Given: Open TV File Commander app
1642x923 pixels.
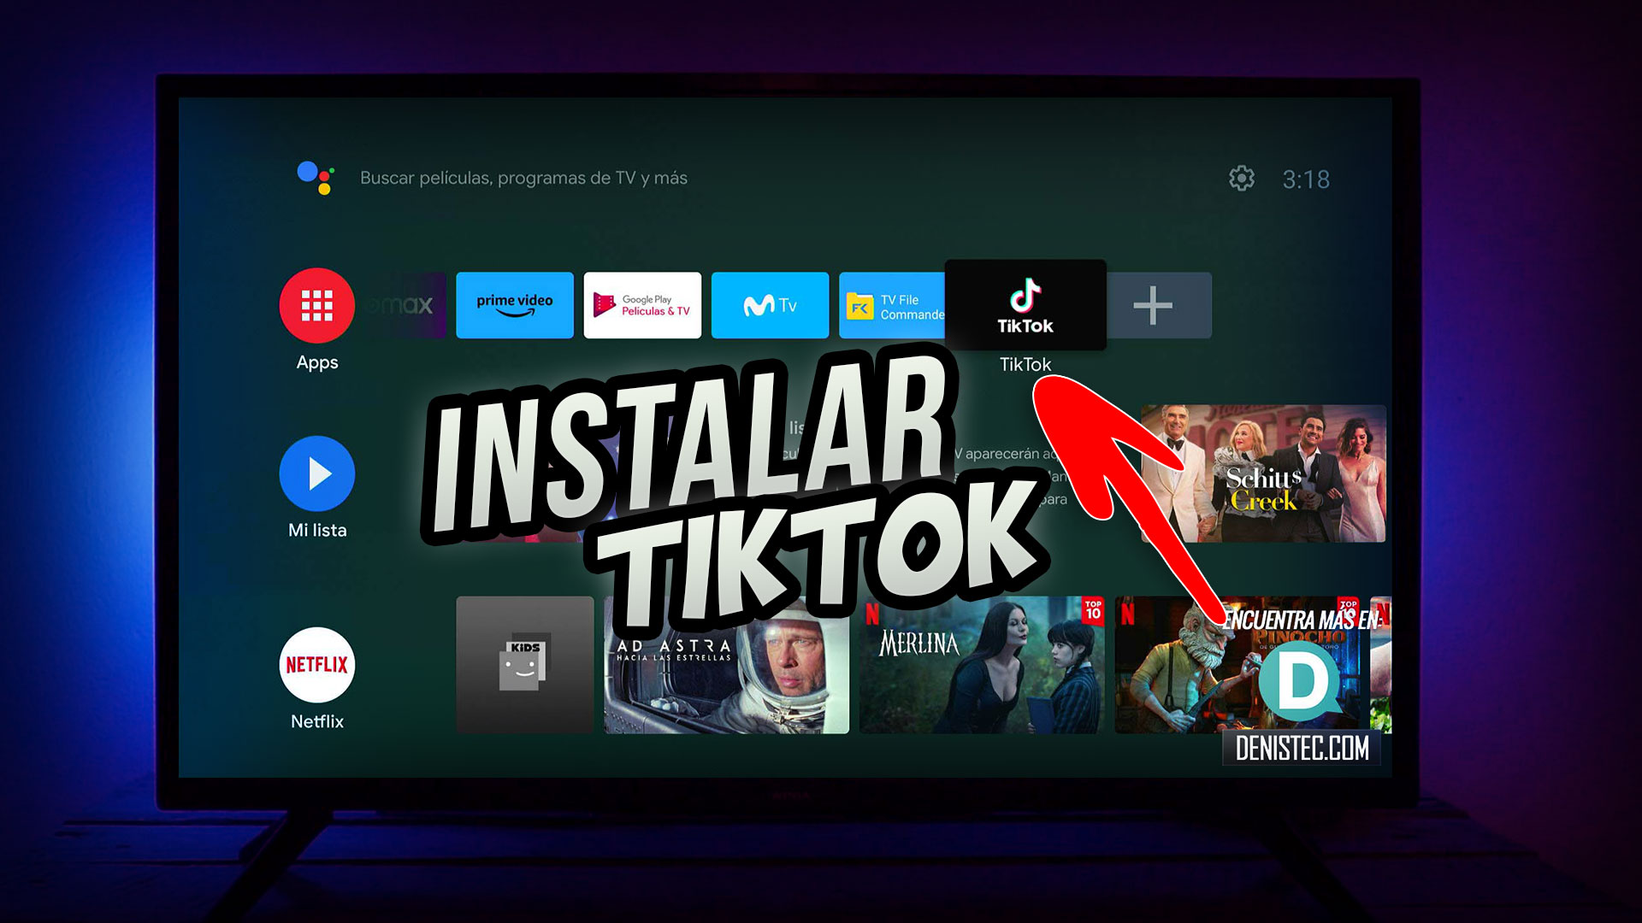Looking at the screenshot, I should click(x=895, y=304).
